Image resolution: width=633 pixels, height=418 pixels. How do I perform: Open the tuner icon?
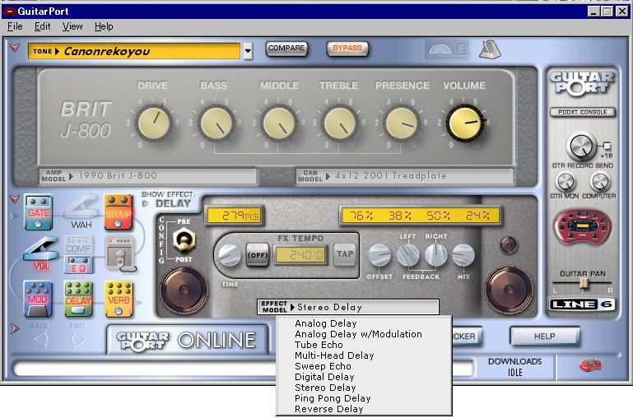tap(447, 49)
